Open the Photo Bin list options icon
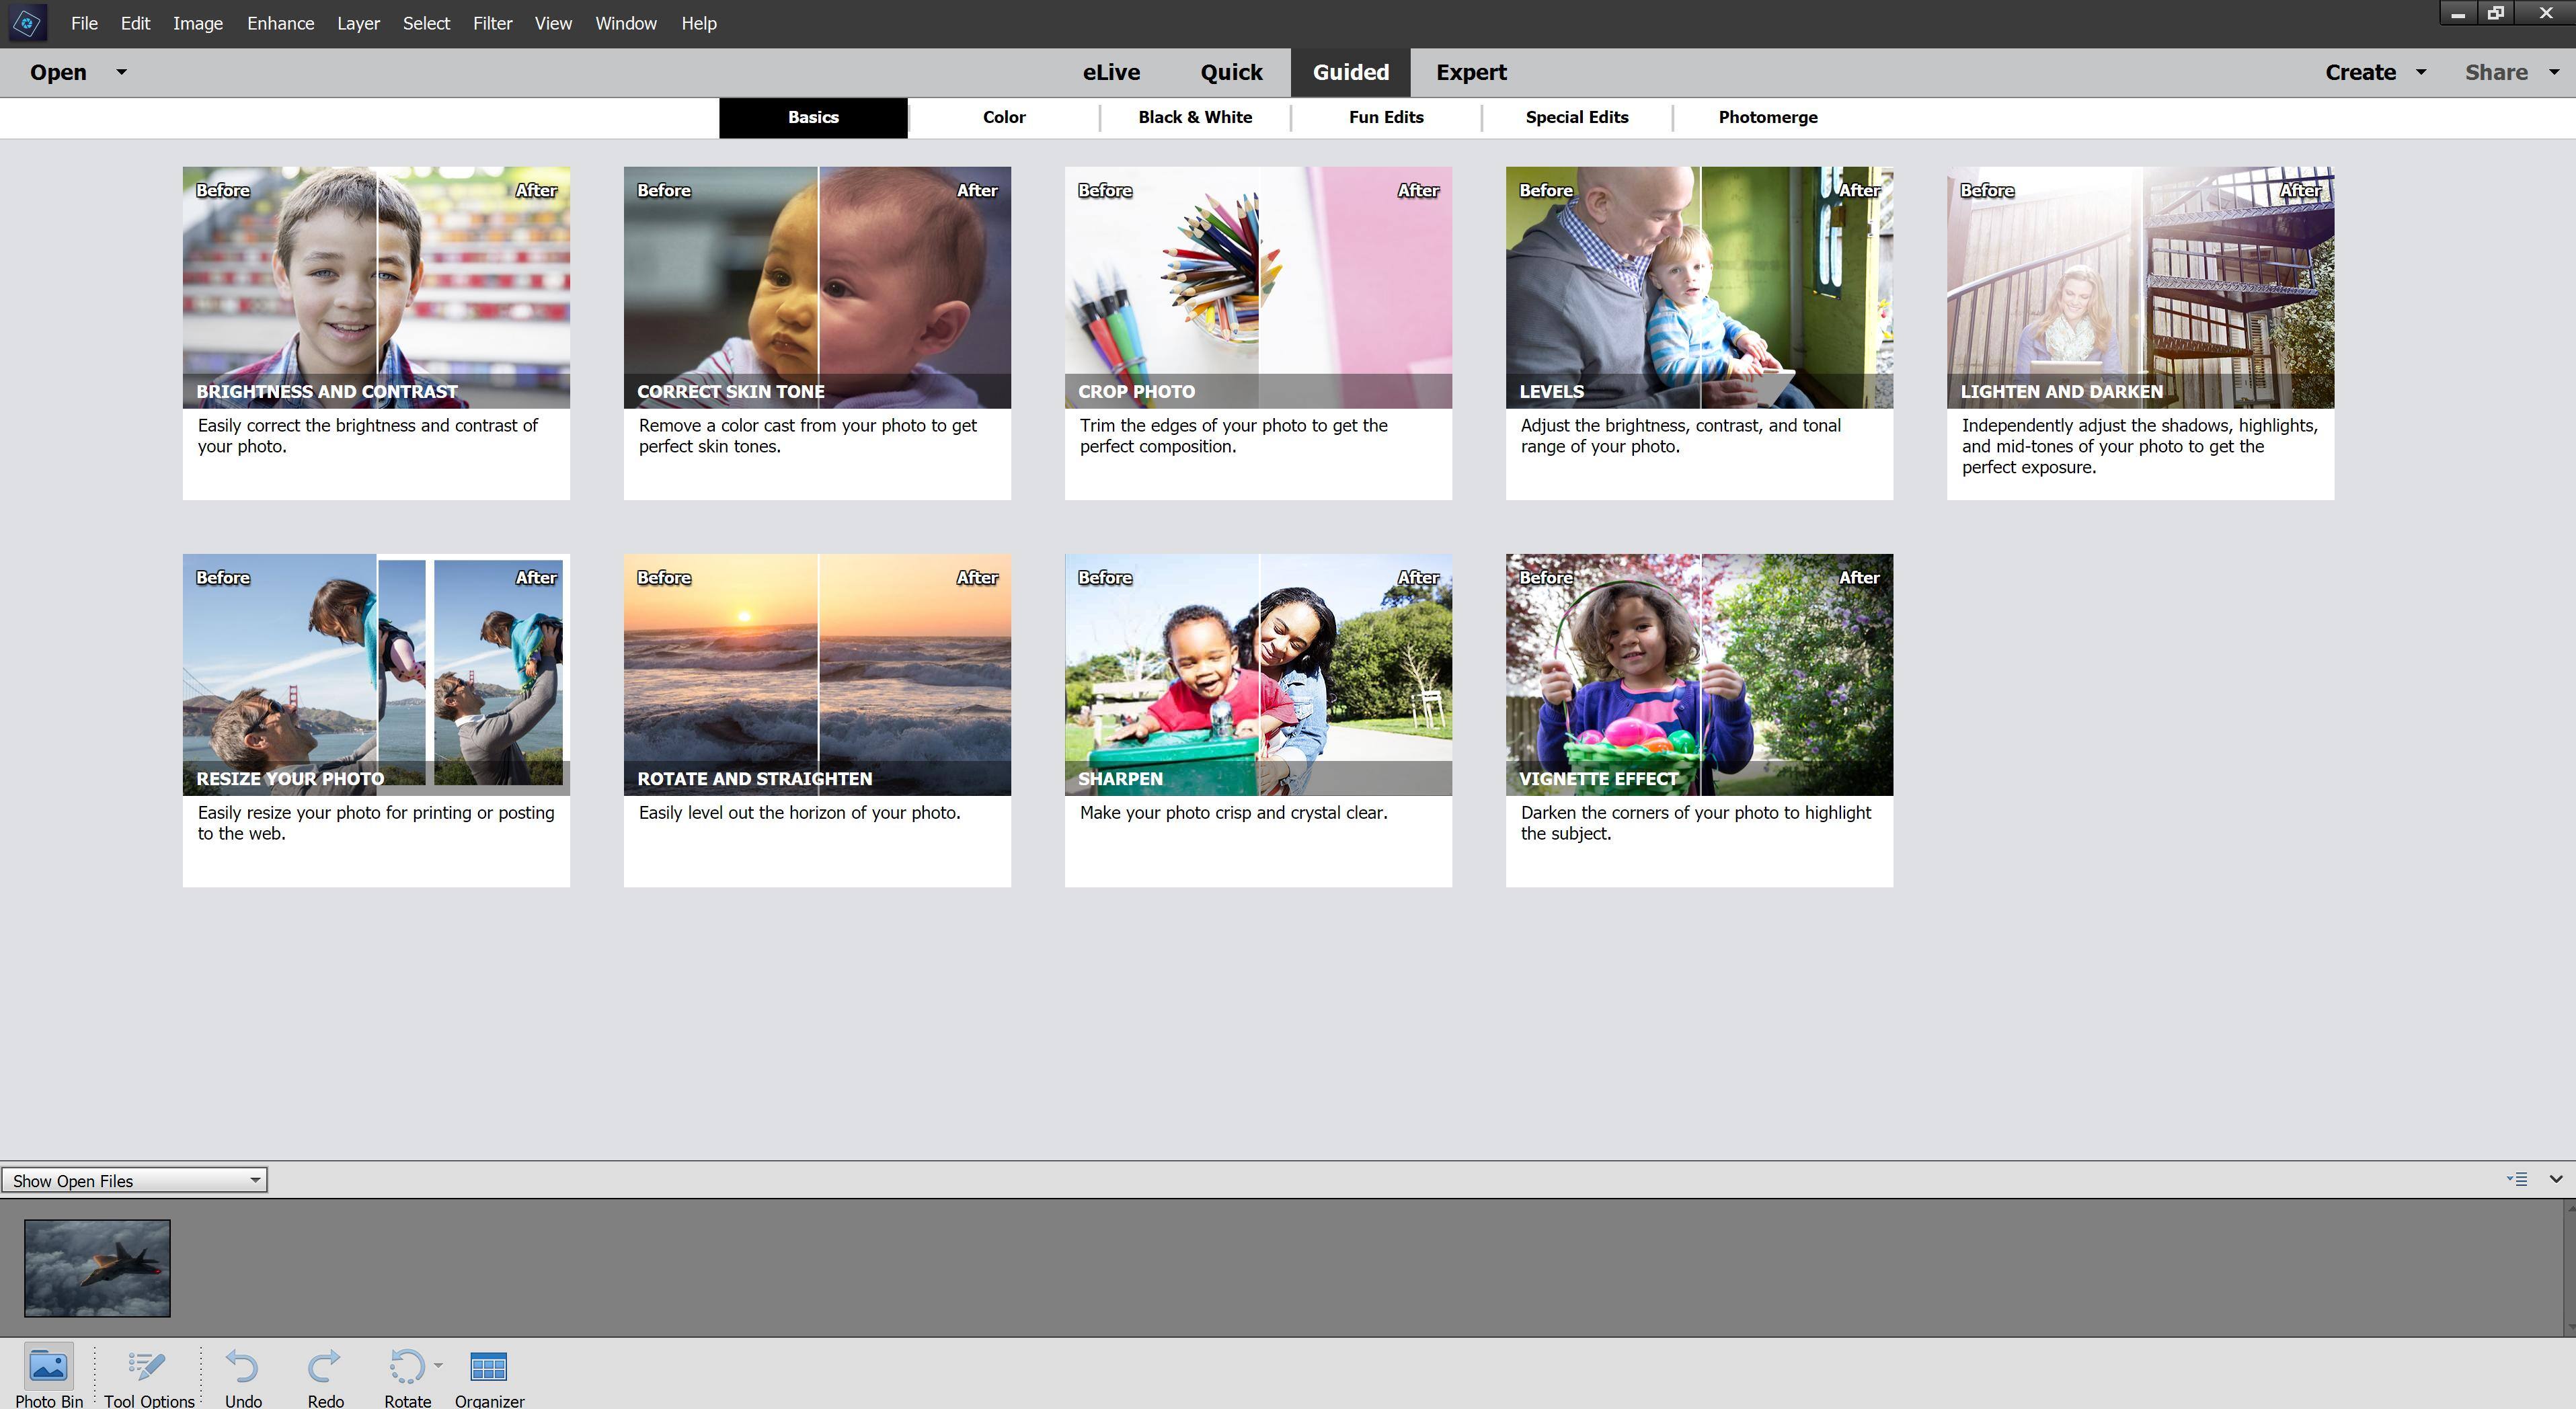 2517,1179
